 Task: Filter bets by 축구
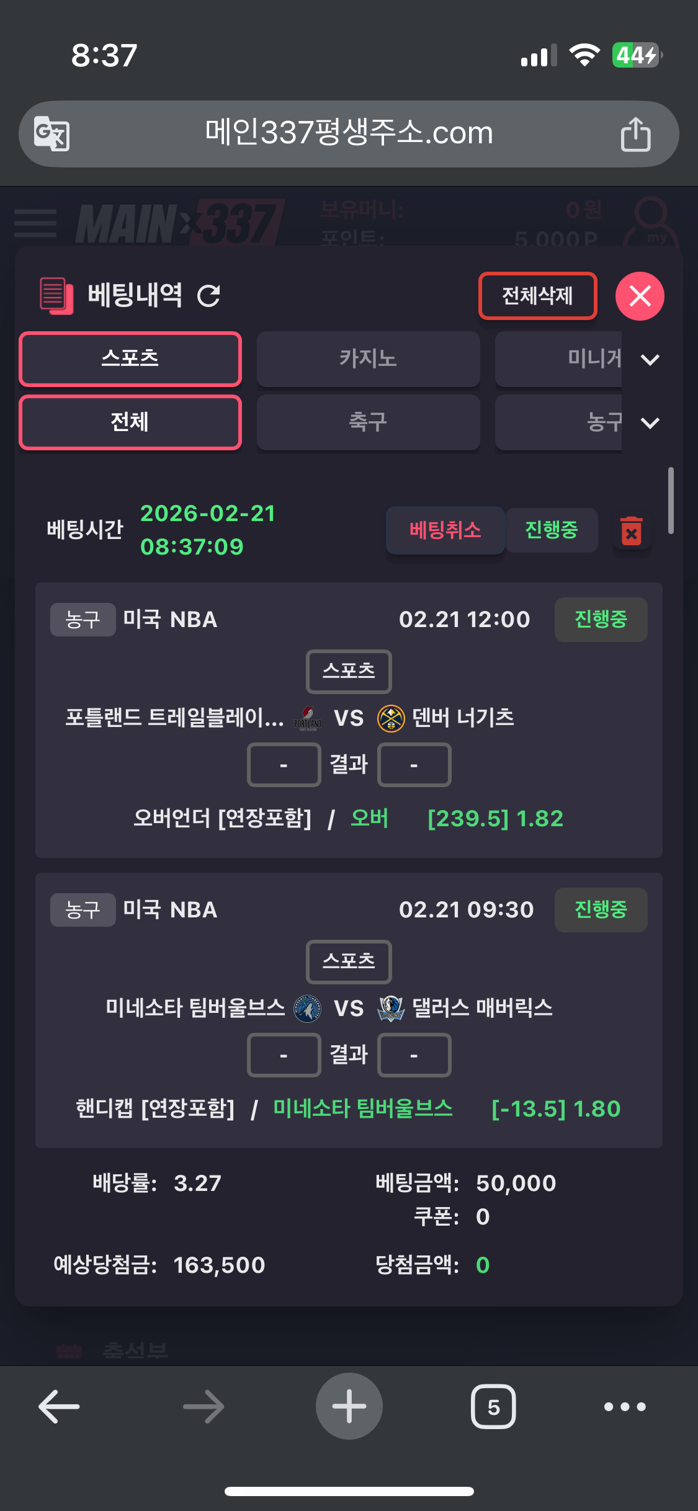pyautogui.click(x=368, y=422)
